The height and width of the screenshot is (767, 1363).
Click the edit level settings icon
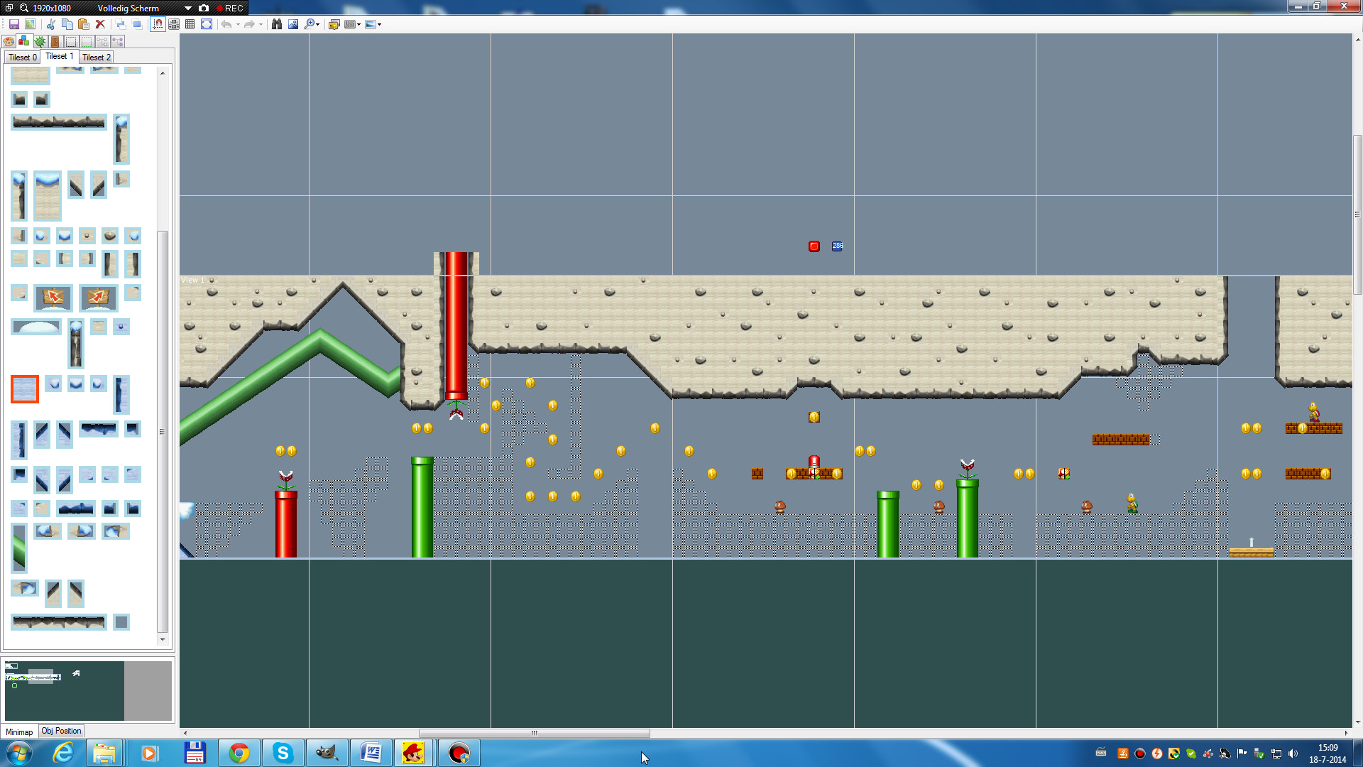click(x=334, y=24)
